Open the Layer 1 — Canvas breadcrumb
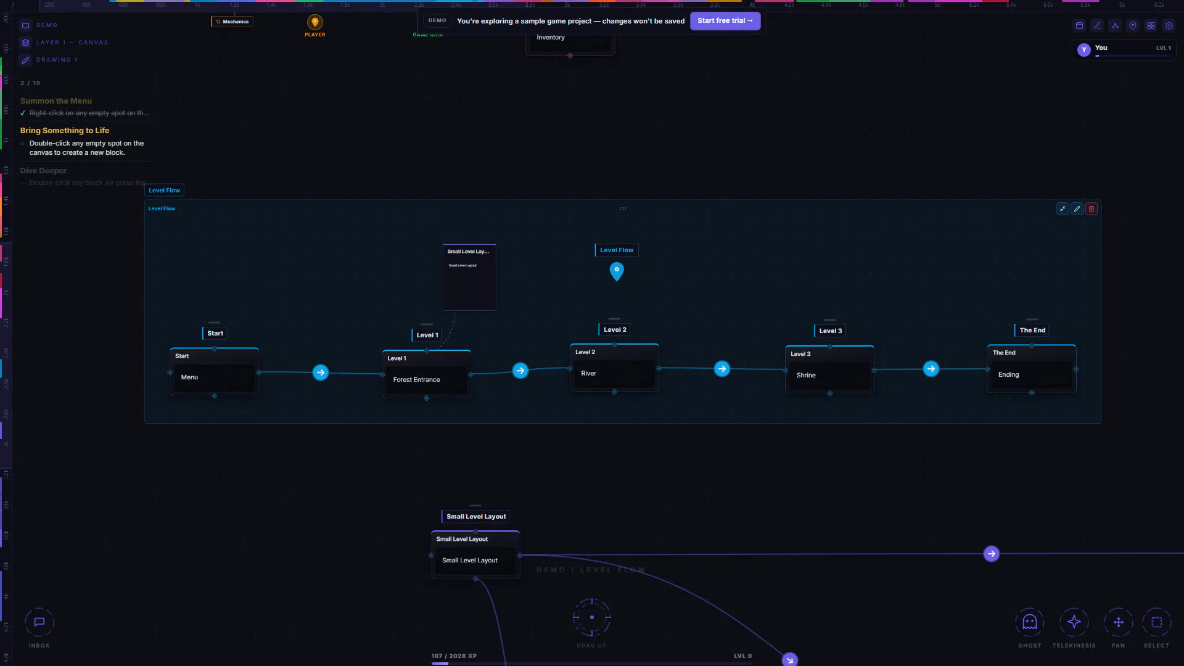This screenshot has height=666, width=1184. (x=72, y=43)
